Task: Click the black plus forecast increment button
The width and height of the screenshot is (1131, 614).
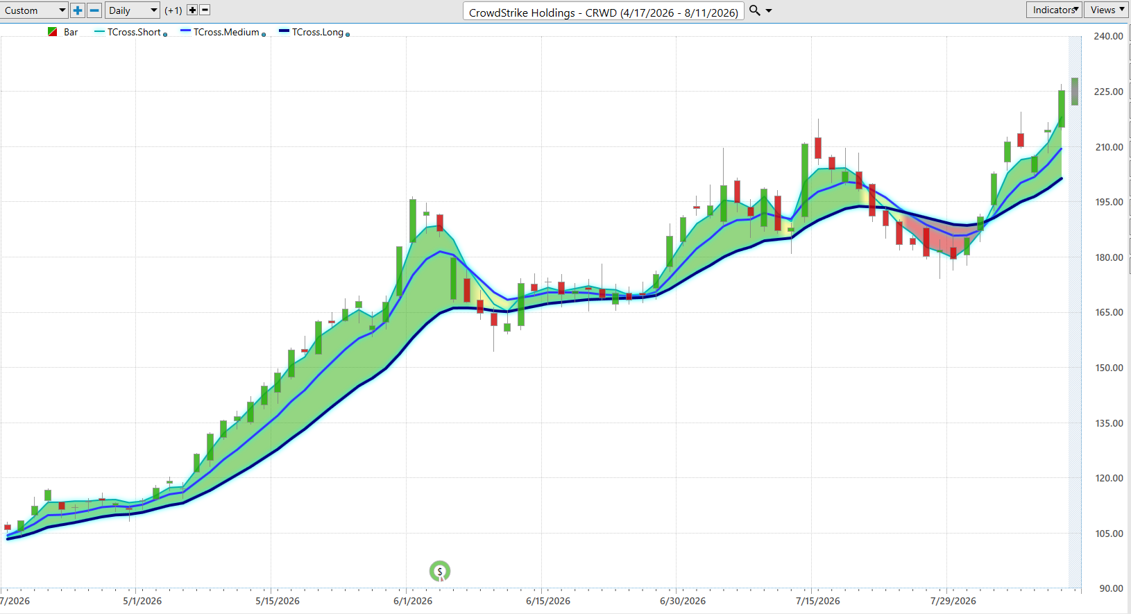Action: click(x=192, y=10)
